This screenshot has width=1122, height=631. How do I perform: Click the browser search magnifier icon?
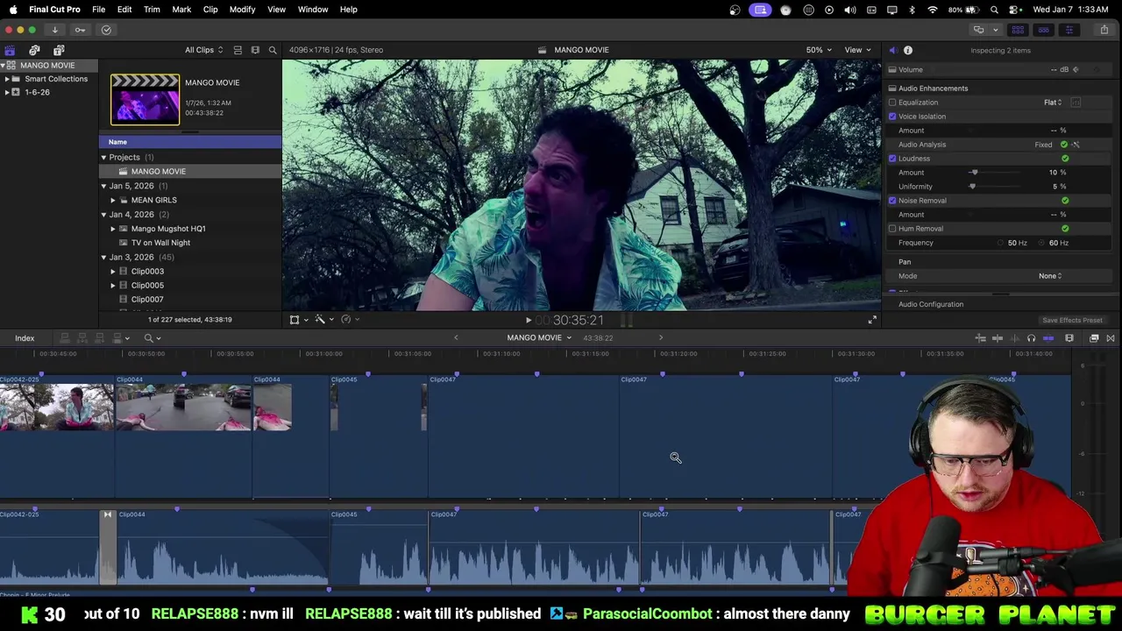coord(273,50)
